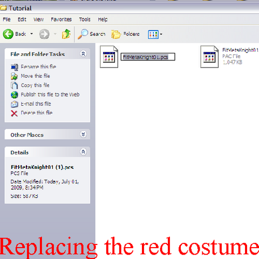This screenshot has height=259, width=259.
Task: Open the Views dropdown arrow
Action: pos(161,34)
